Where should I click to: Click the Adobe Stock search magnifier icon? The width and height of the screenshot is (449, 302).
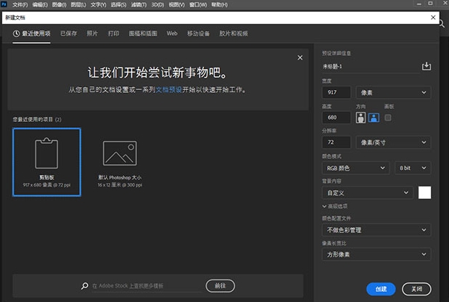pos(85,286)
